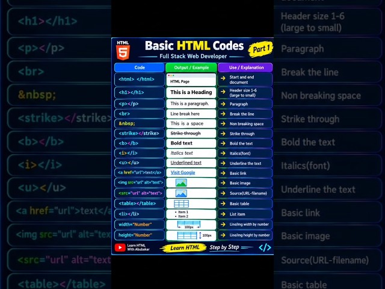Click the arrow next to Line/img width by number
Screen dimensions: 385x289
223,225
